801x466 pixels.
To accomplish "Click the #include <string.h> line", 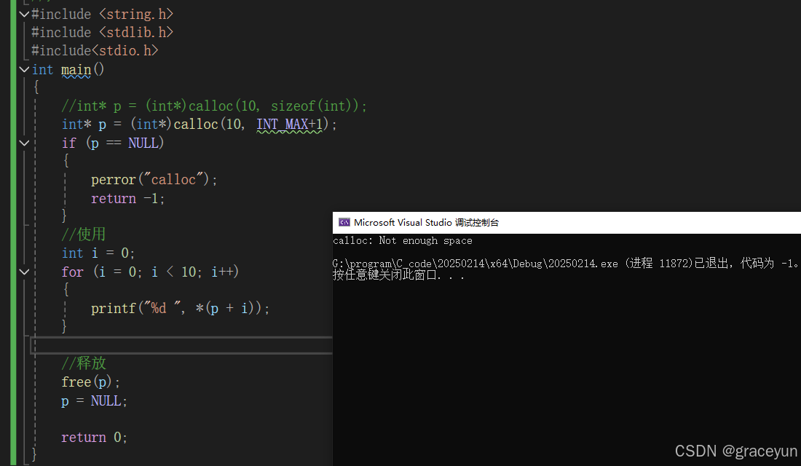I will click(102, 14).
